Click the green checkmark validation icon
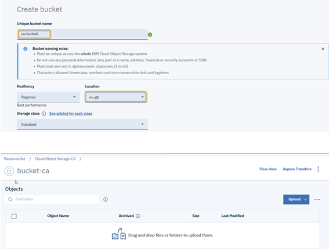Screen dimensions: 329x251 coord(150,35)
